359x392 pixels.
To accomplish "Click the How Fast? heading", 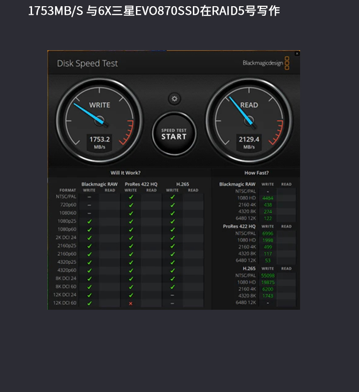I will click(257, 173).
